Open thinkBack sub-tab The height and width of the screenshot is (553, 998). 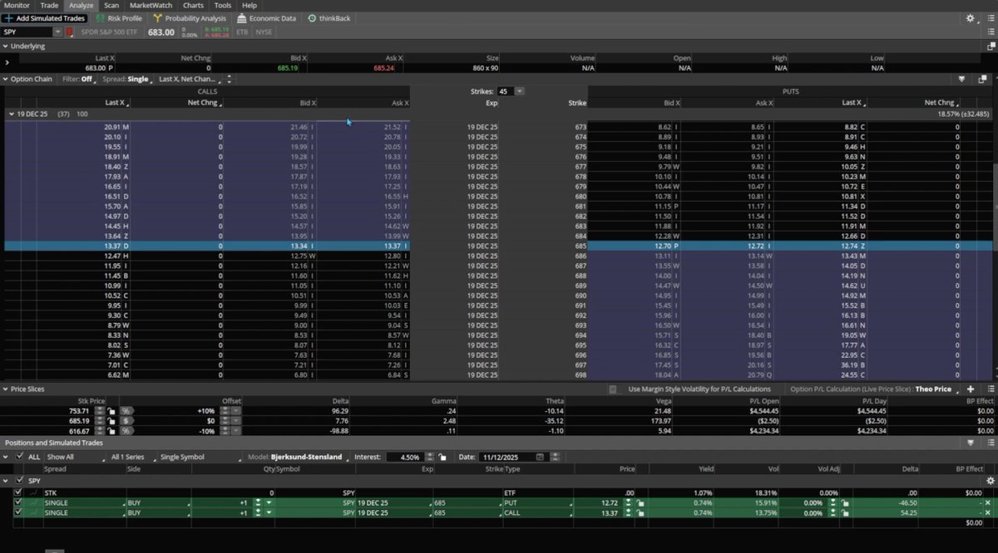tap(329, 18)
